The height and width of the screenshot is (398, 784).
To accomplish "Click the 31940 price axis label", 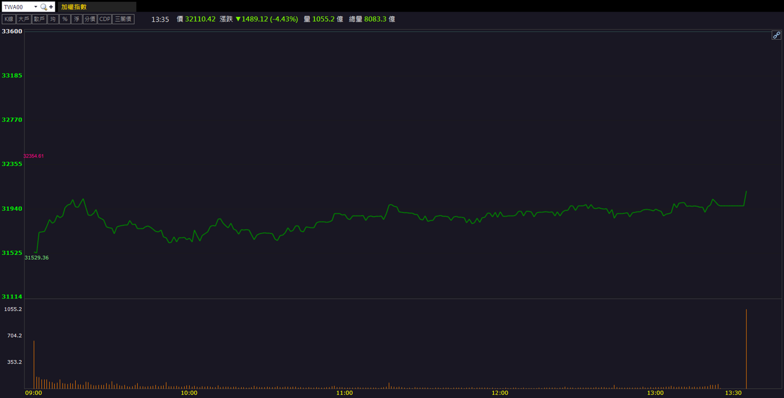I will (12, 209).
